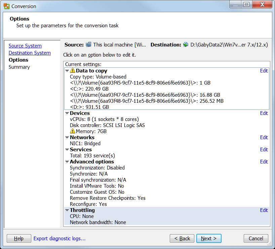Go to the Source System step
This screenshot has width=275, height=249.
point(25,46)
